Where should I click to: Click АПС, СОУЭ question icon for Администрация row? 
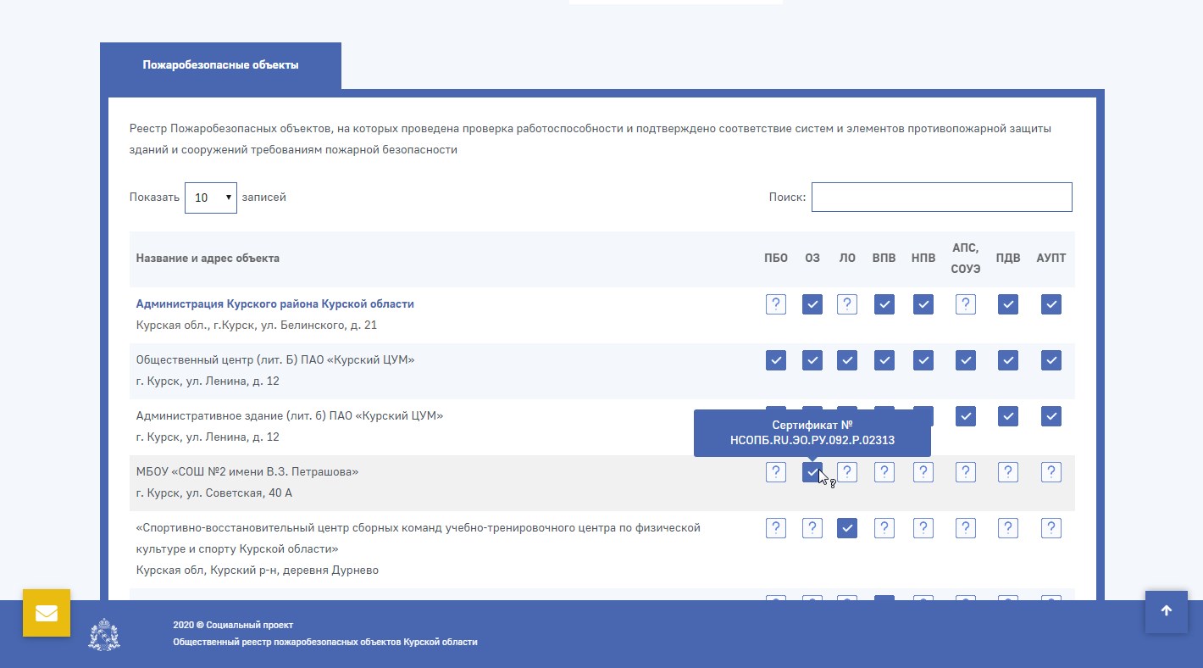[965, 304]
